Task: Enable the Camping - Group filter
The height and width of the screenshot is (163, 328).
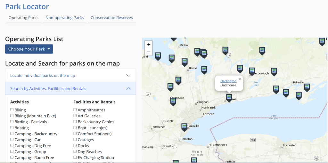Action: click(x=12, y=151)
